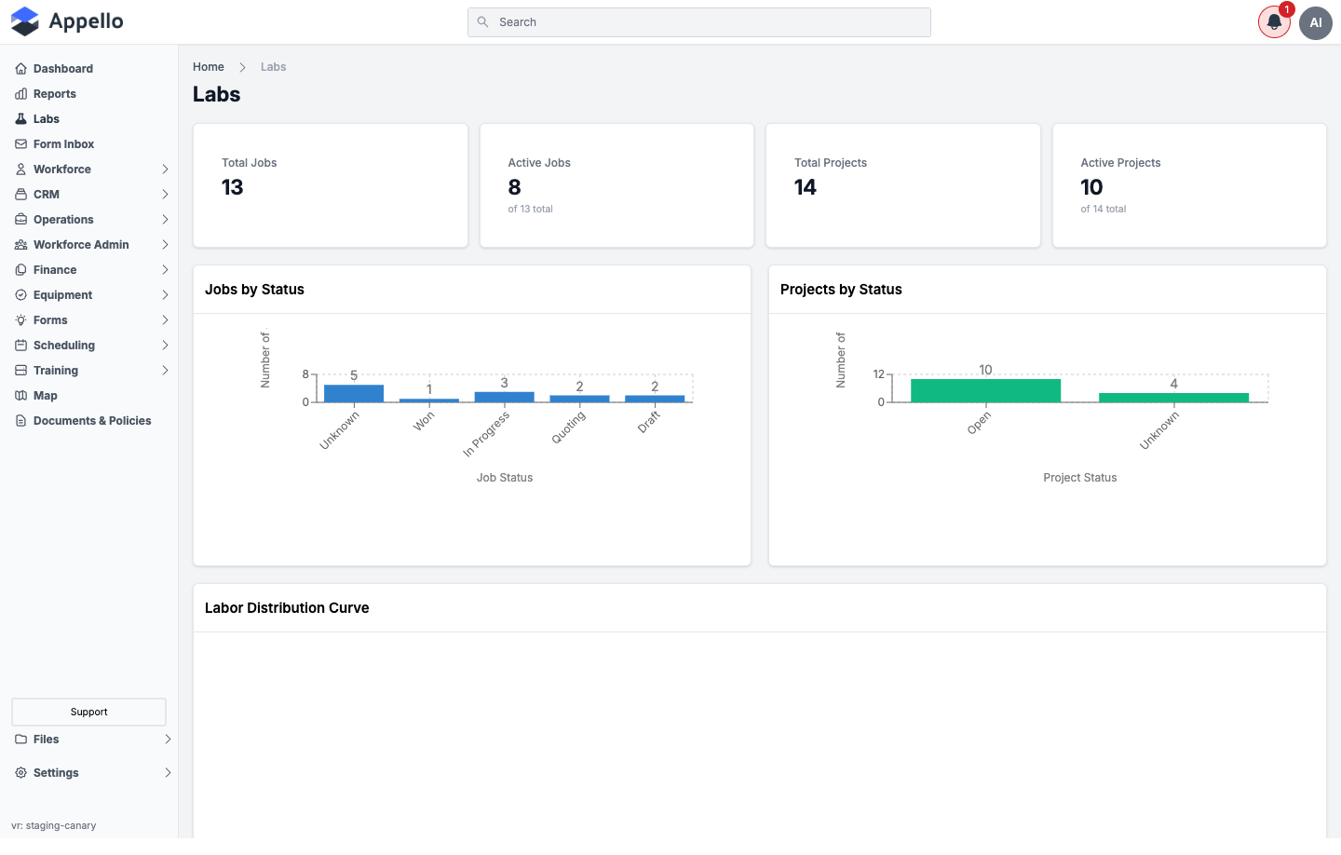The width and height of the screenshot is (1341, 855).
Task: Expand the Workforce chevron
Action: point(165,170)
